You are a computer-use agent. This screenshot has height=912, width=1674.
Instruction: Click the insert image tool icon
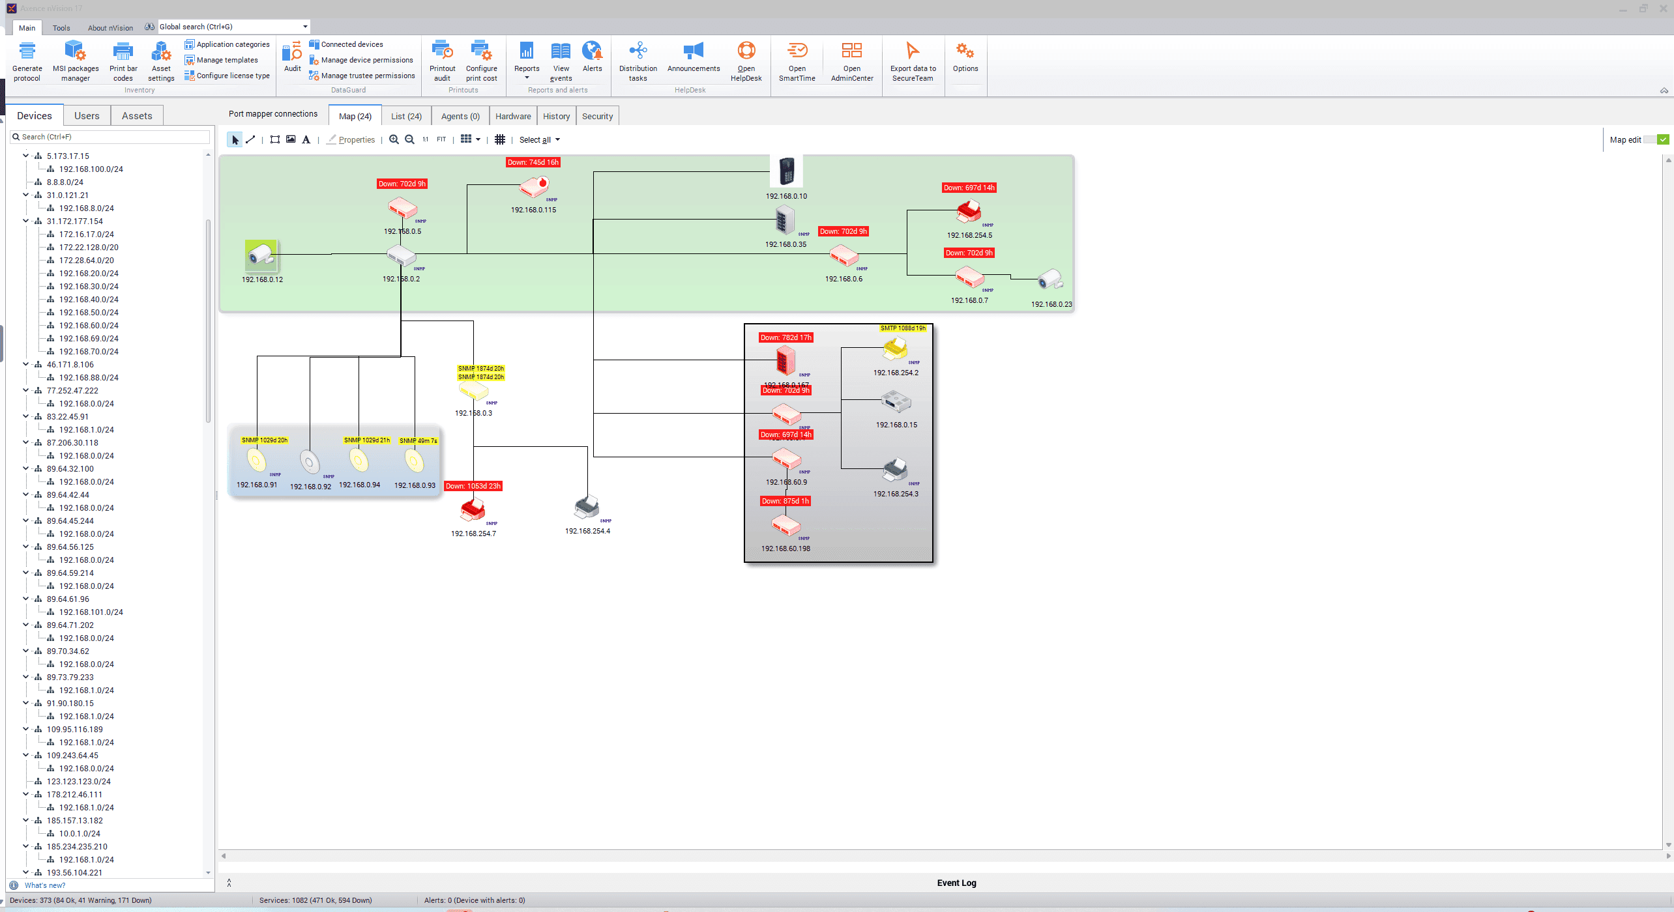pyautogui.click(x=291, y=139)
